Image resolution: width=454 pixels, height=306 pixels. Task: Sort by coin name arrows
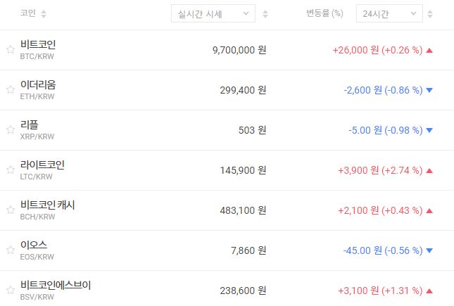pyautogui.click(x=44, y=14)
